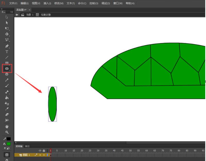
Task: Toggle the lock all layers icon
Action: click(x=44, y=150)
